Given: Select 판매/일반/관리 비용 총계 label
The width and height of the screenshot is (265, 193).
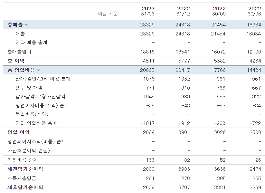Looking at the screenshot, I should pos(43,79).
